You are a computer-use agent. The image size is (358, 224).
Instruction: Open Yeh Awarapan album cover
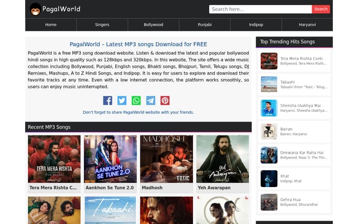coord(223,159)
